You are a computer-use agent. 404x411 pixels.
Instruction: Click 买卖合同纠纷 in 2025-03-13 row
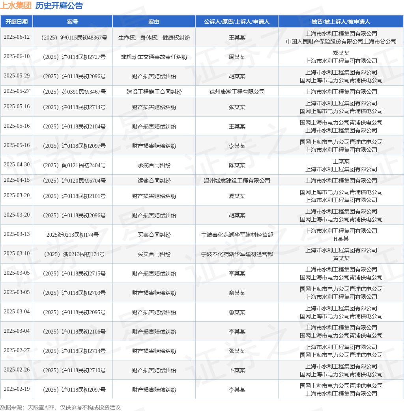pyautogui.click(x=154, y=235)
